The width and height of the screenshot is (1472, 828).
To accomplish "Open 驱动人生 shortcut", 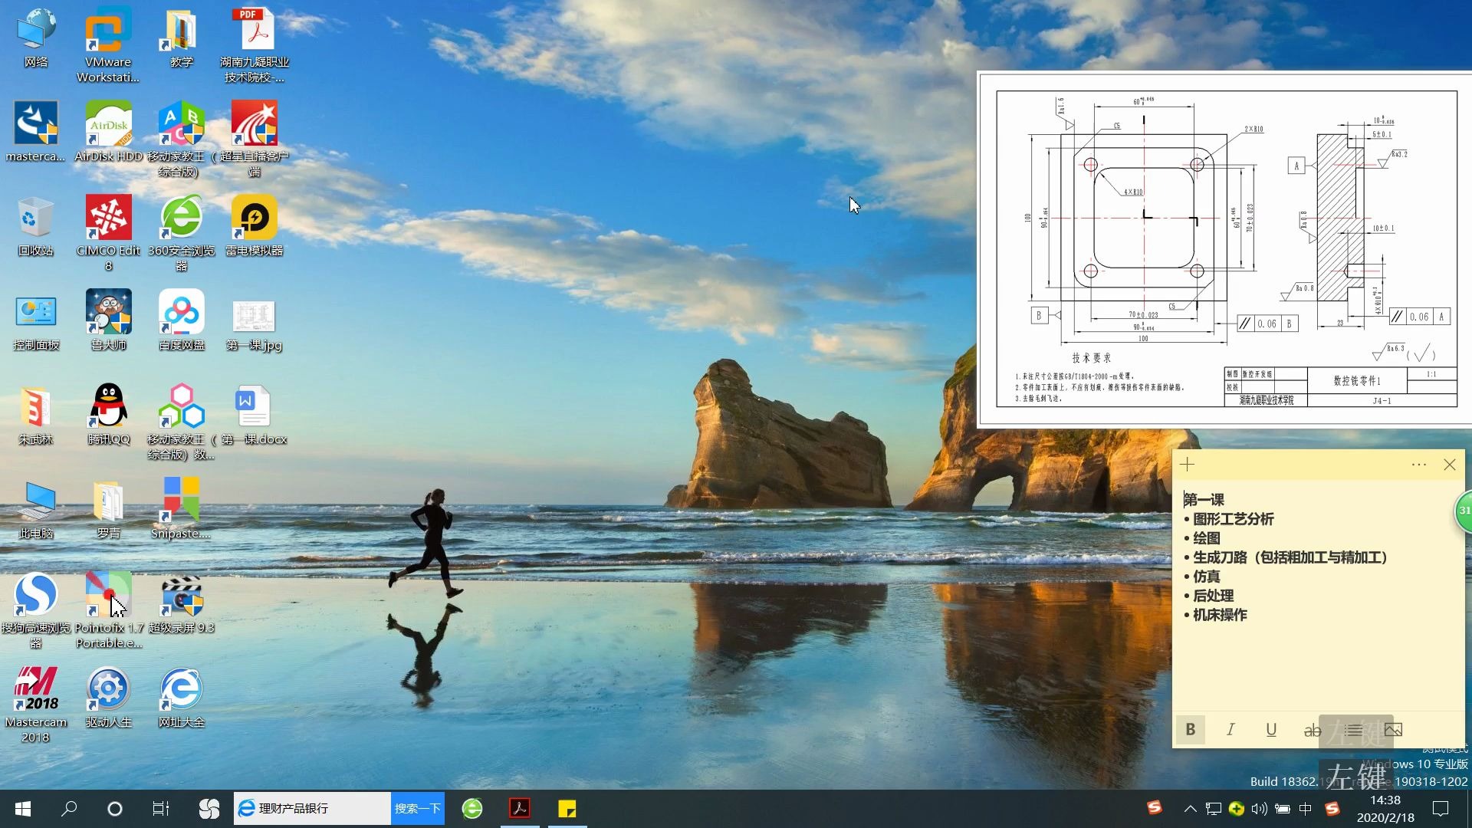I will pos(108,698).
